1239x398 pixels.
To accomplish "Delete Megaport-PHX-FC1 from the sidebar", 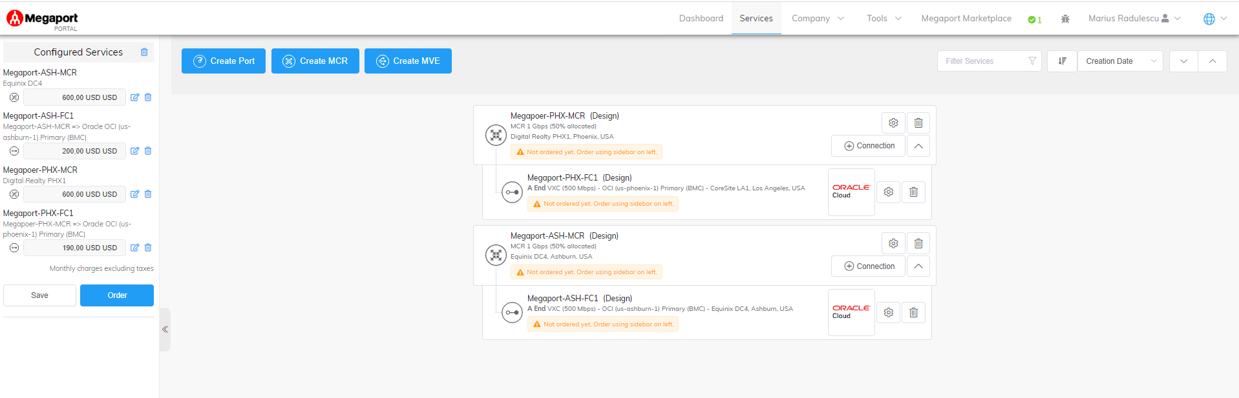I will 148,248.
